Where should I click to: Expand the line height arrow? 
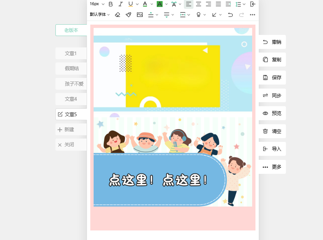click(244, 4)
